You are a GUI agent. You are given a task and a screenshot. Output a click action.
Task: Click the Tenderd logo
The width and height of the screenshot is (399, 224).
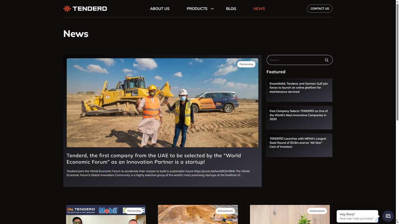click(85, 9)
